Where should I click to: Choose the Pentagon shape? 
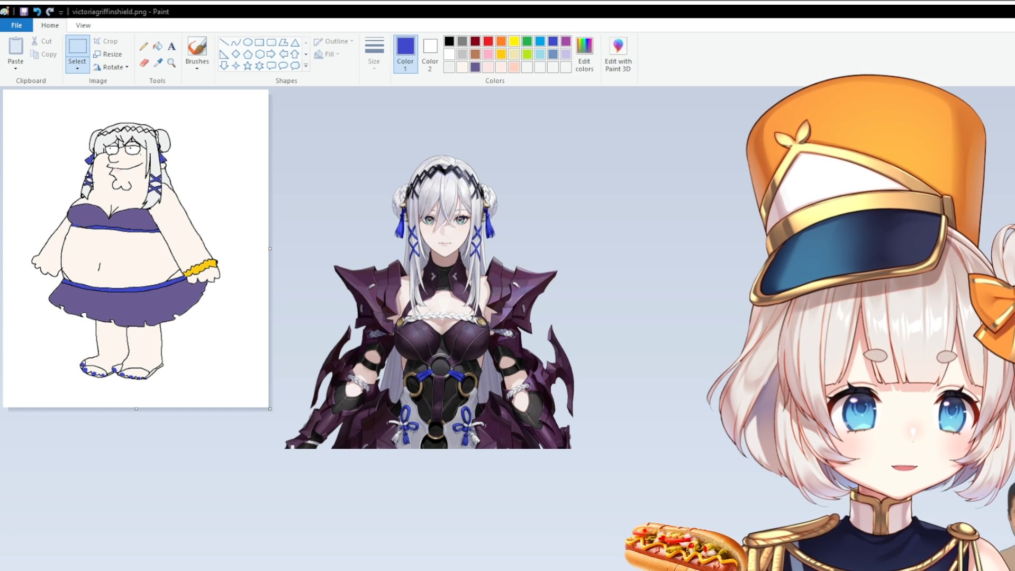click(x=248, y=54)
